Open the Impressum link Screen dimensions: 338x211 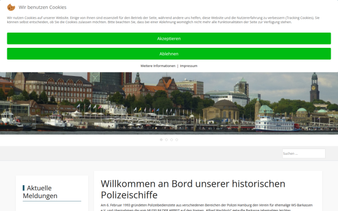pos(189,66)
